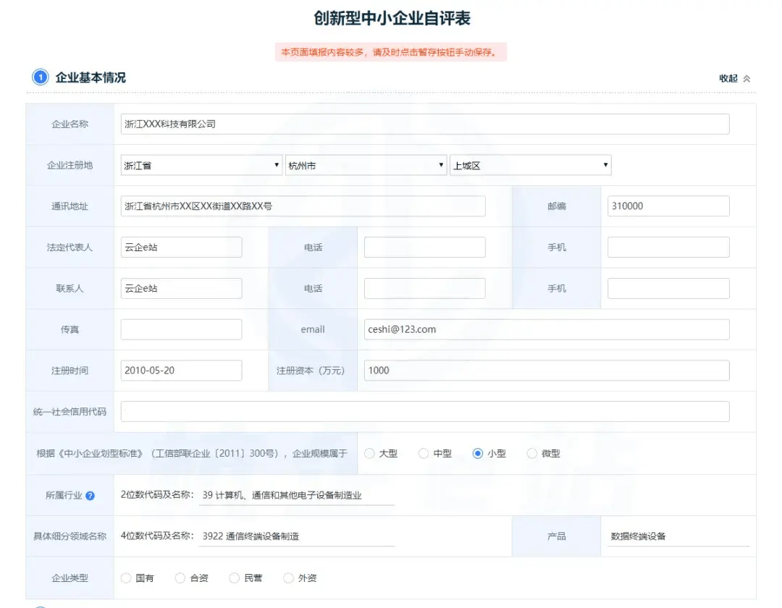The height and width of the screenshot is (608, 782).
Task: Focus the 法定代表人 name field
Action: pos(181,248)
